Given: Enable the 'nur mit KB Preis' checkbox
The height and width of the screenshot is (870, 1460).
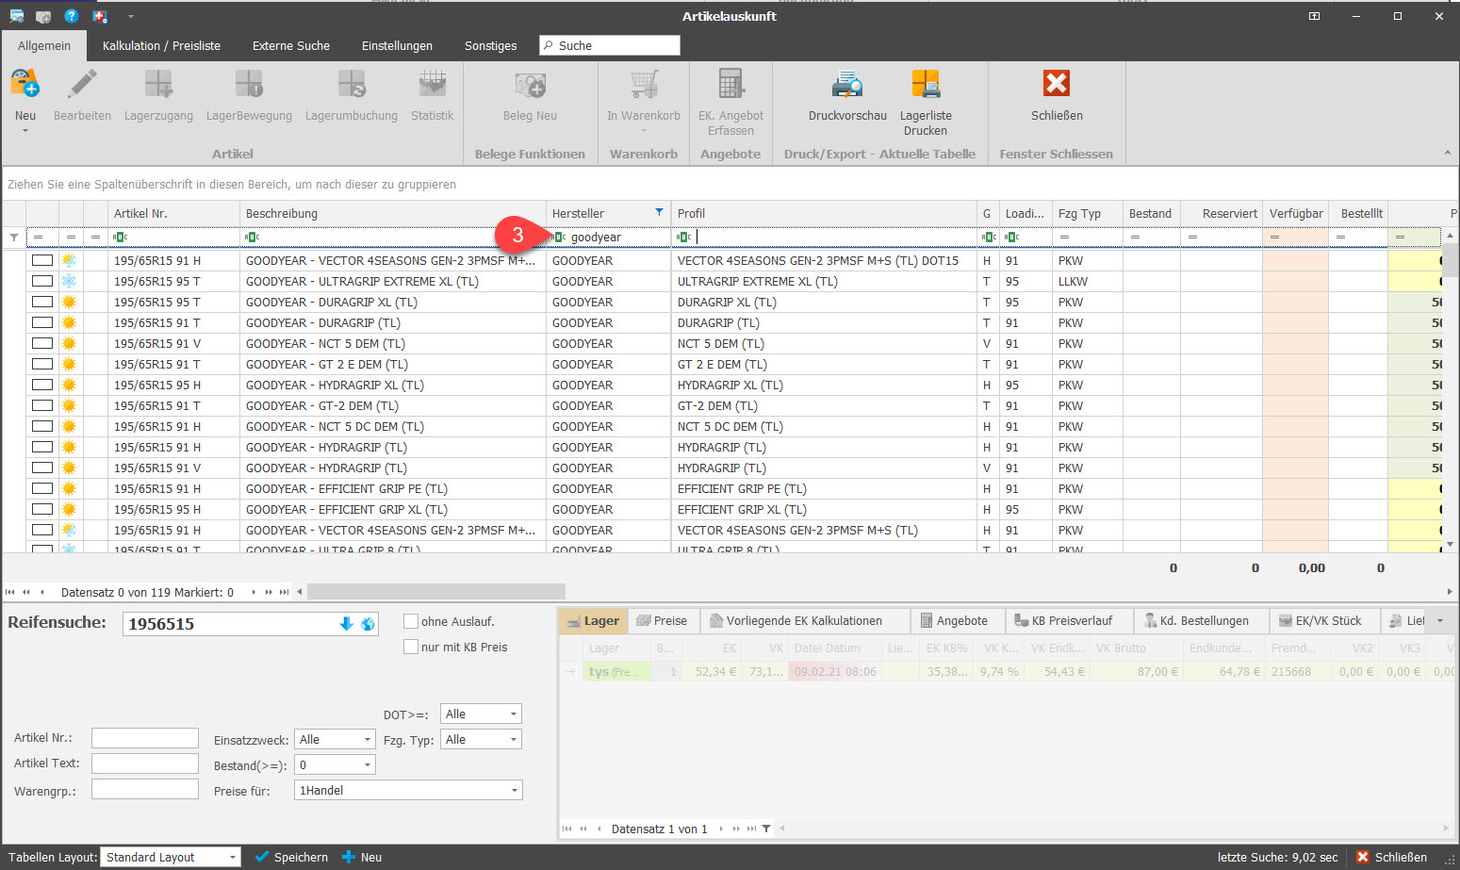Looking at the screenshot, I should [411, 647].
